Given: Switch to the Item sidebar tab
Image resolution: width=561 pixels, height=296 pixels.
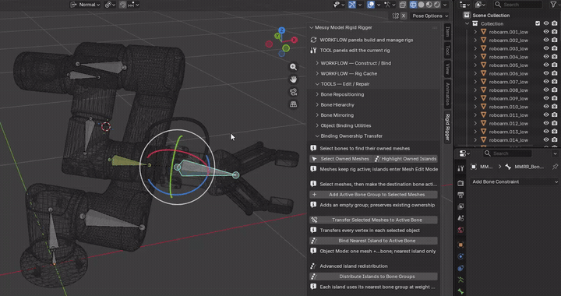Looking at the screenshot, I should pos(447,32).
